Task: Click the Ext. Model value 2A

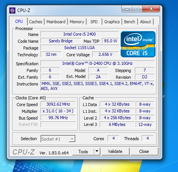Action: pos(98,77)
